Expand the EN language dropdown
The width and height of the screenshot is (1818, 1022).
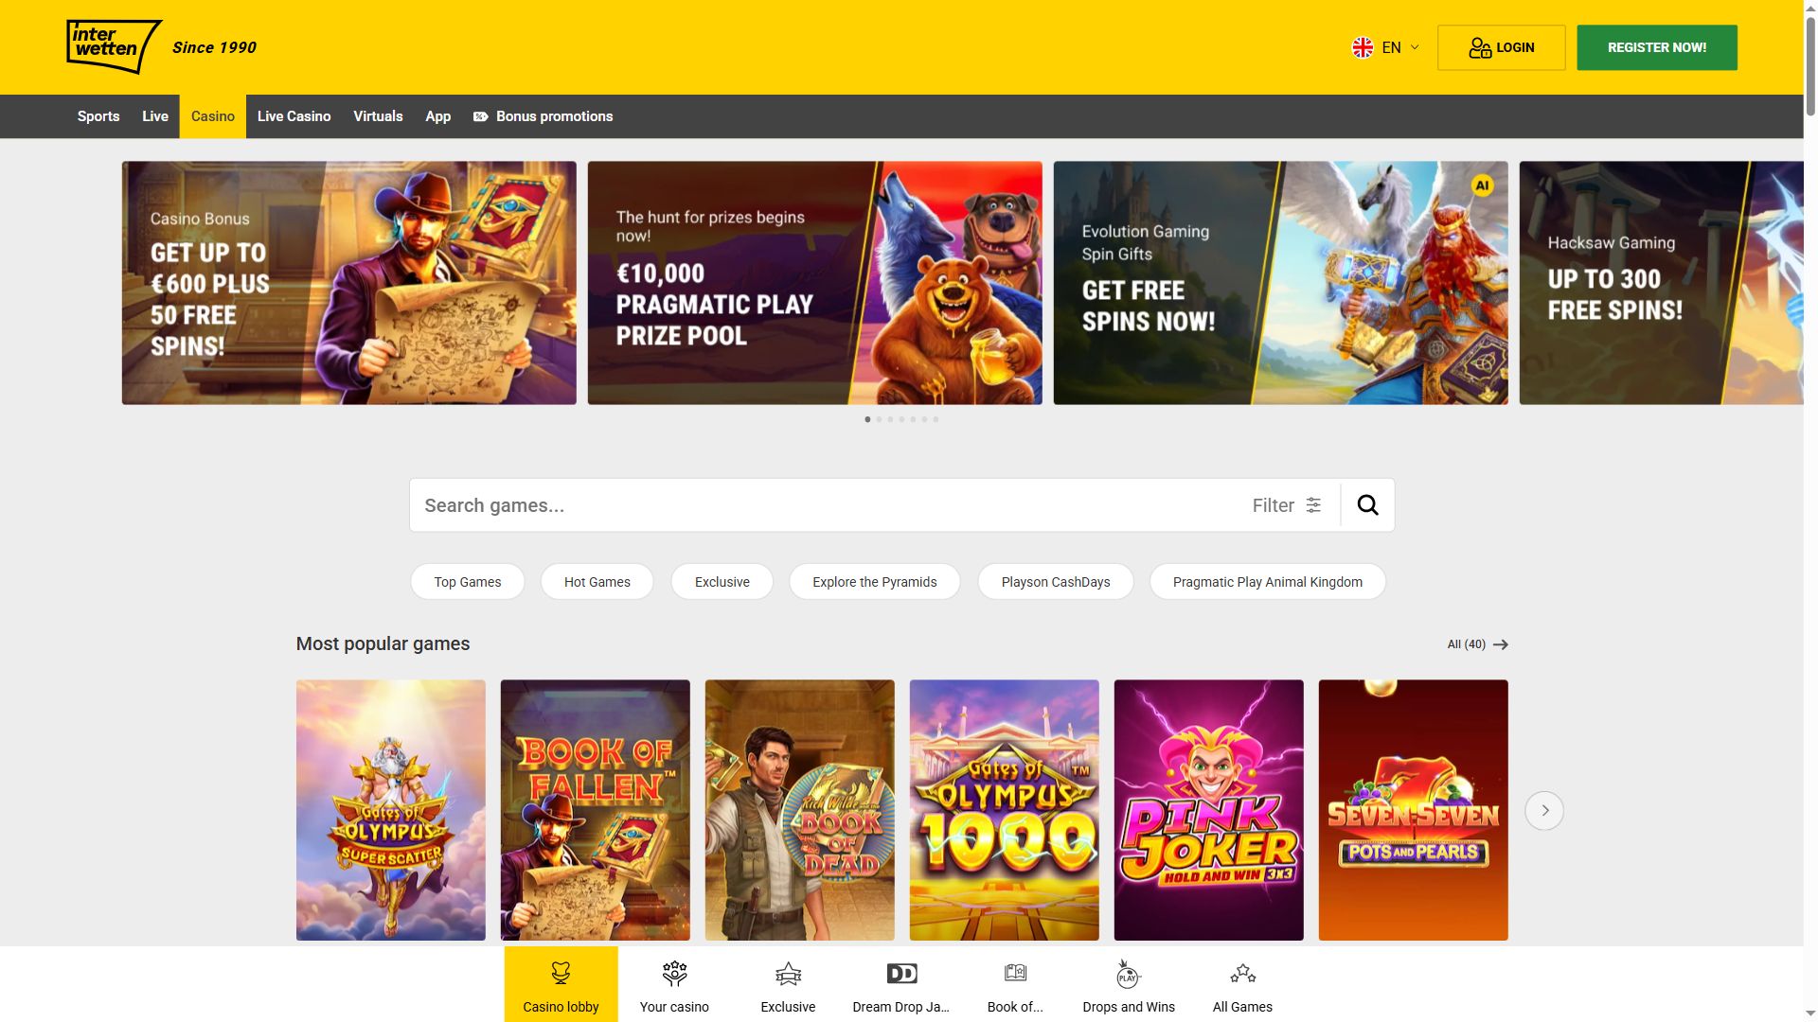coord(1386,47)
